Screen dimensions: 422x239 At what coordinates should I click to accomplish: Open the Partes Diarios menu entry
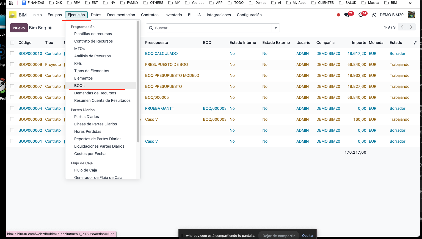tap(86, 117)
